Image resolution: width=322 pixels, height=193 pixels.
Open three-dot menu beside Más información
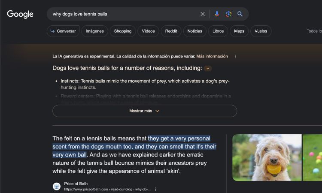(x=235, y=57)
